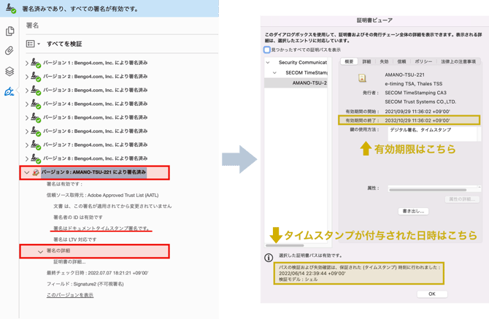This screenshot has height=319, width=489.
Task: Select バージョン 5 : Bengo4.com, Inc. row
Action: (x=95, y=118)
